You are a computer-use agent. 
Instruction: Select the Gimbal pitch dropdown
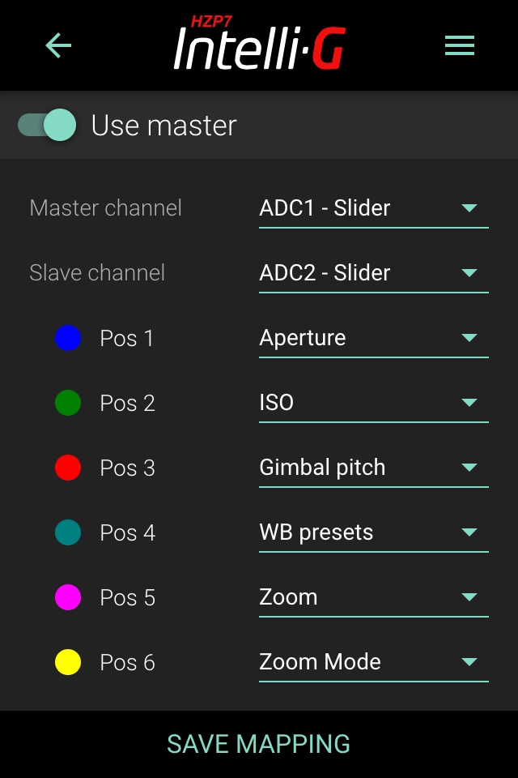point(373,468)
